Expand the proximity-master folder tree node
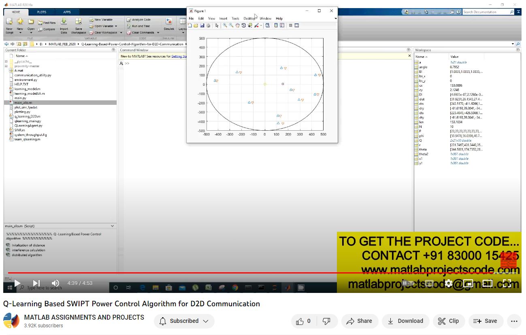The image size is (526, 335). pos(6,66)
